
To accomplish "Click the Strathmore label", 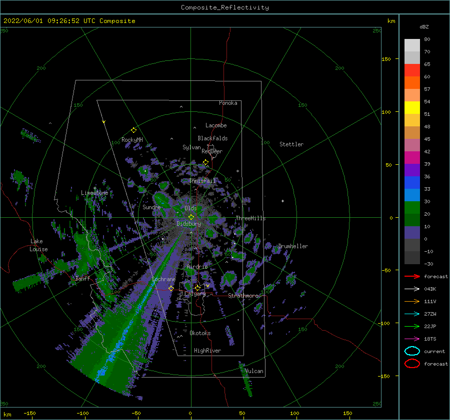I will [243, 296].
